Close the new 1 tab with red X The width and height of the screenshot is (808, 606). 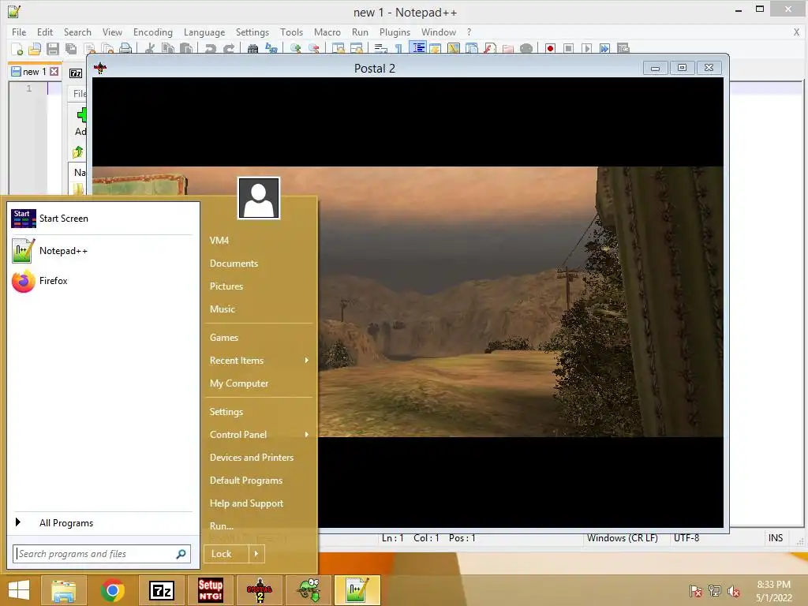click(x=54, y=72)
